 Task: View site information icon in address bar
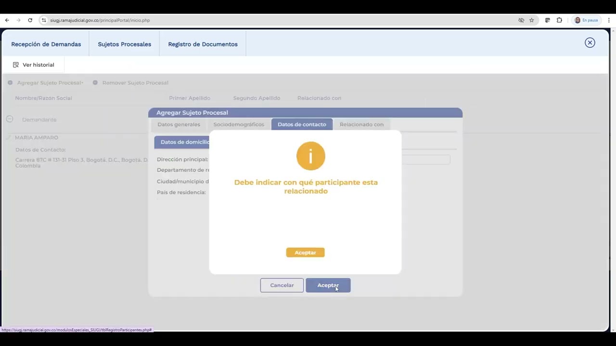pyautogui.click(x=44, y=20)
